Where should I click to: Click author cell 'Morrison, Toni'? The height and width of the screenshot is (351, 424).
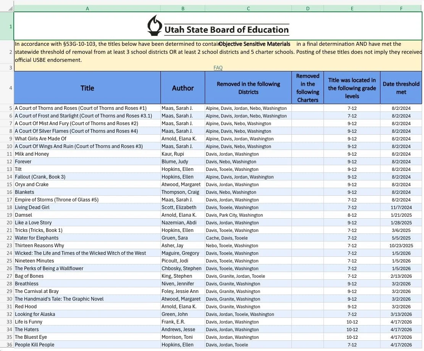pos(183,337)
